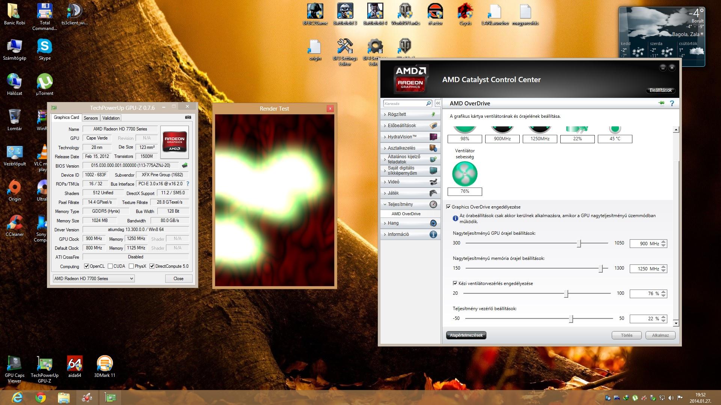Open the Battlefield 4 desktop icon
Image resolution: width=721 pixels, height=405 pixels.
[x=375, y=14]
